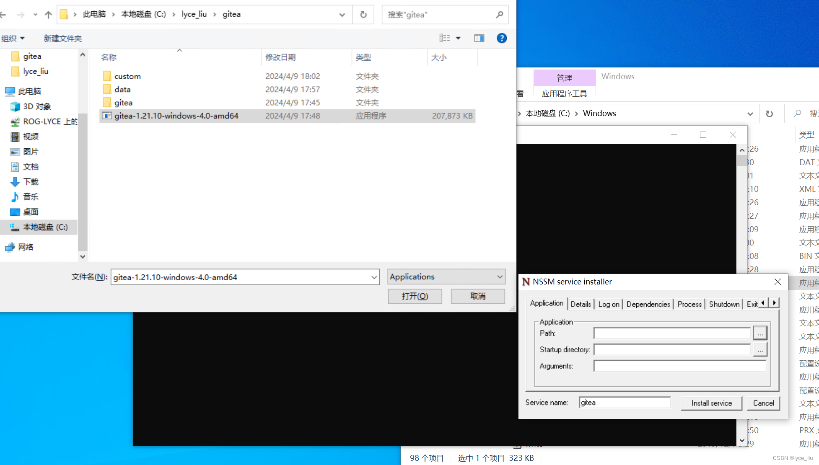
Task: Cancel the NSSM service installer
Action: 763,403
